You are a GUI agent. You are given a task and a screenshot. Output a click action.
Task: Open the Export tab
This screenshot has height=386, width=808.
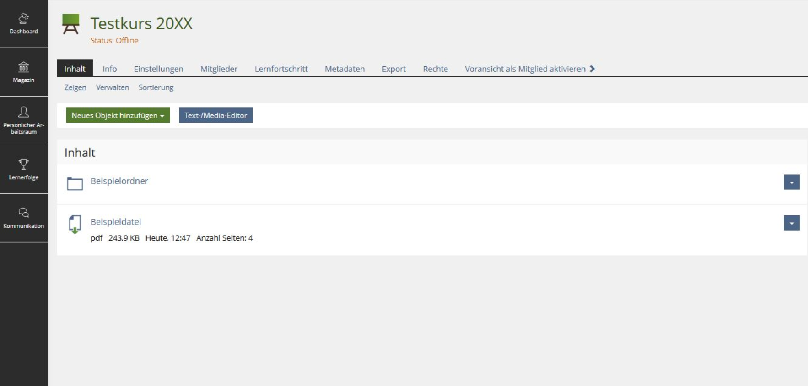[393, 69]
